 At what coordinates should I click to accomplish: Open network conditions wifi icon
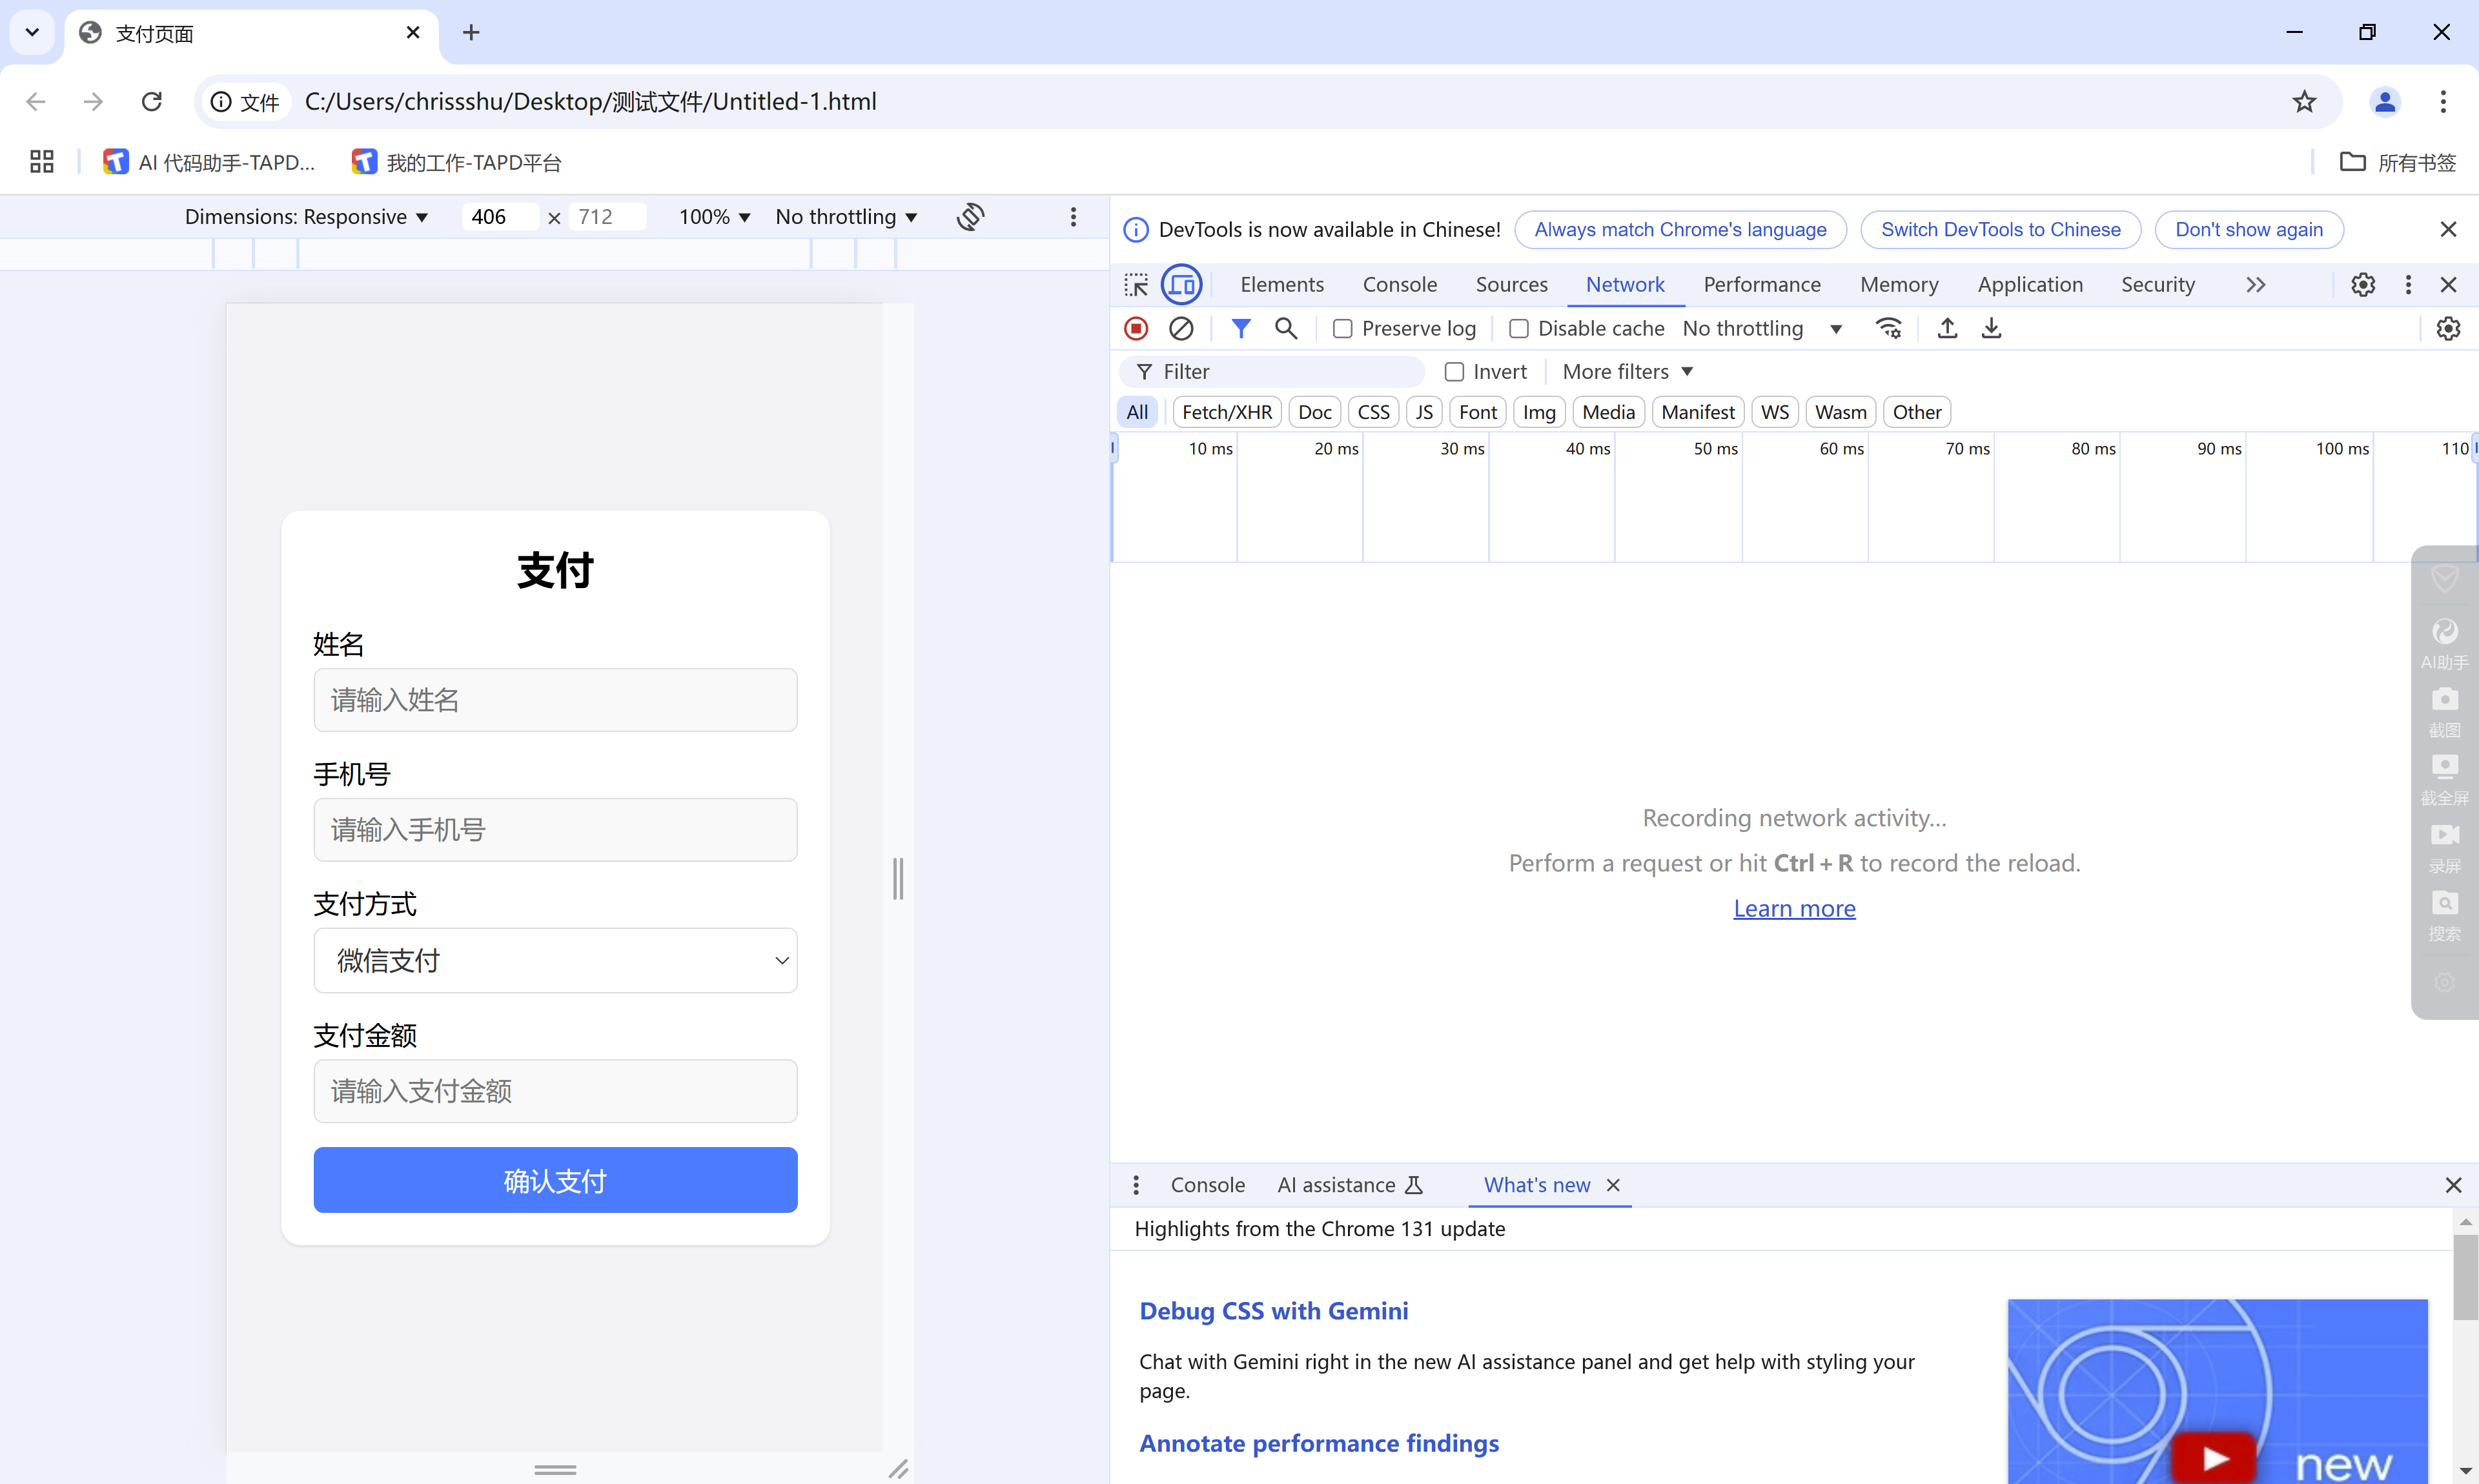tap(1888, 328)
